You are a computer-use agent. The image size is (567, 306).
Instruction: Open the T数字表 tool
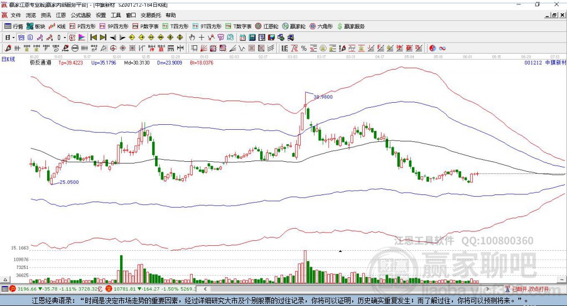pyautogui.click(x=238, y=27)
